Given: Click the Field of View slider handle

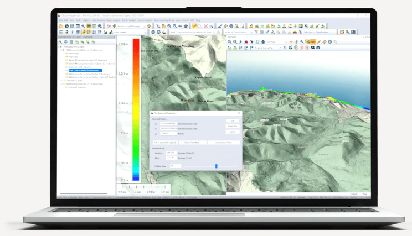Looking at the screenshot, I should tap(216, 166).
